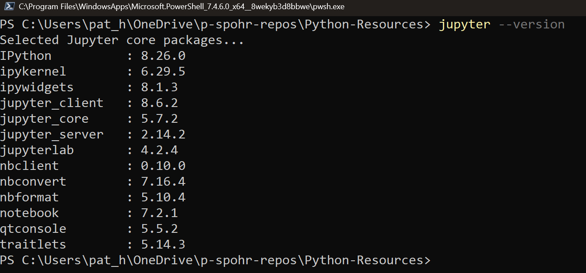The width and height of the screenshot is (586, 273).
Task: Click the "nbformat" package name
Action: pyautogui.click(x=29, y=197)
